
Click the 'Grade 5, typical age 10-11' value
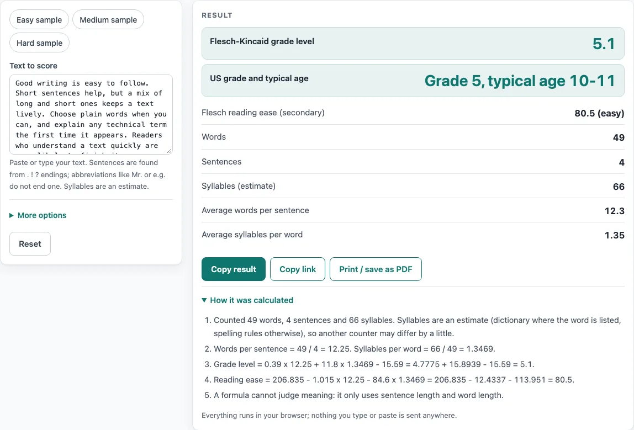pyautogui.click(x=520, y=81)
